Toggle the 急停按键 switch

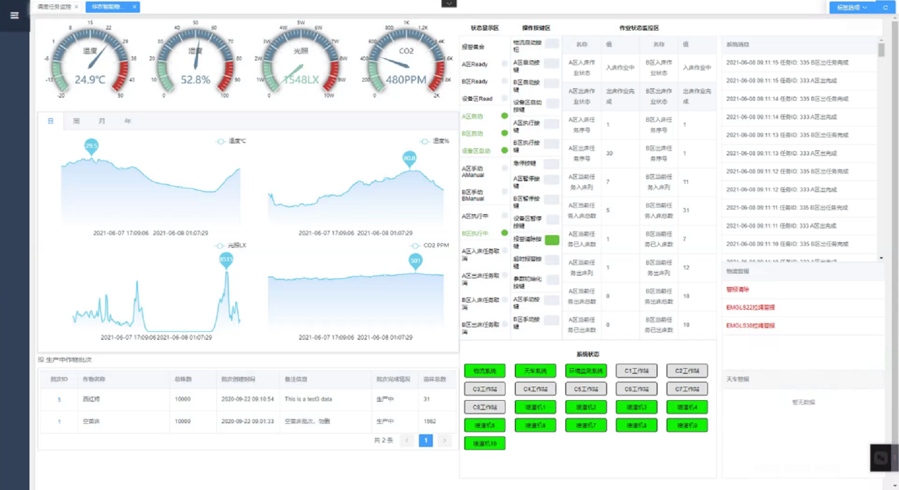click(x=552, y=164)
